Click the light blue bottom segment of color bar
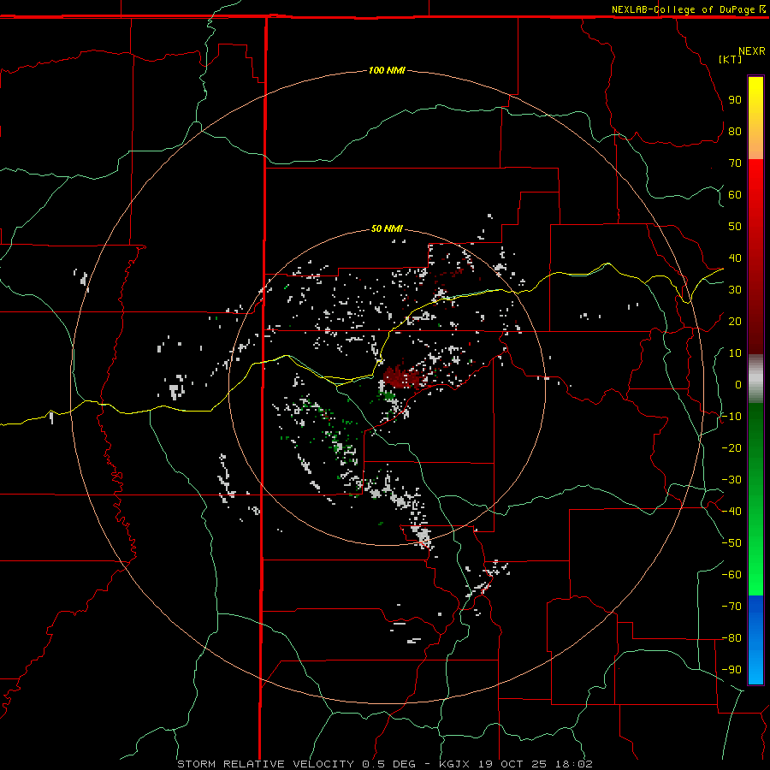Image resolution: width=770 pixels, height=770 pixels. point(755,668)
